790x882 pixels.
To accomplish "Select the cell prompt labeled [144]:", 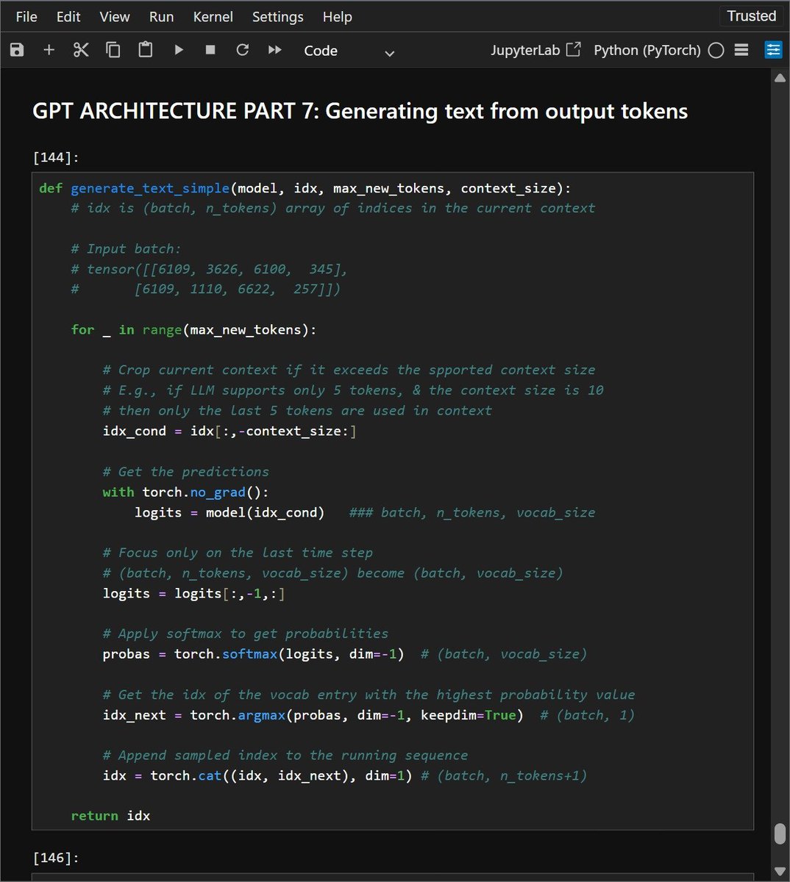I will (x=56, y=157).
